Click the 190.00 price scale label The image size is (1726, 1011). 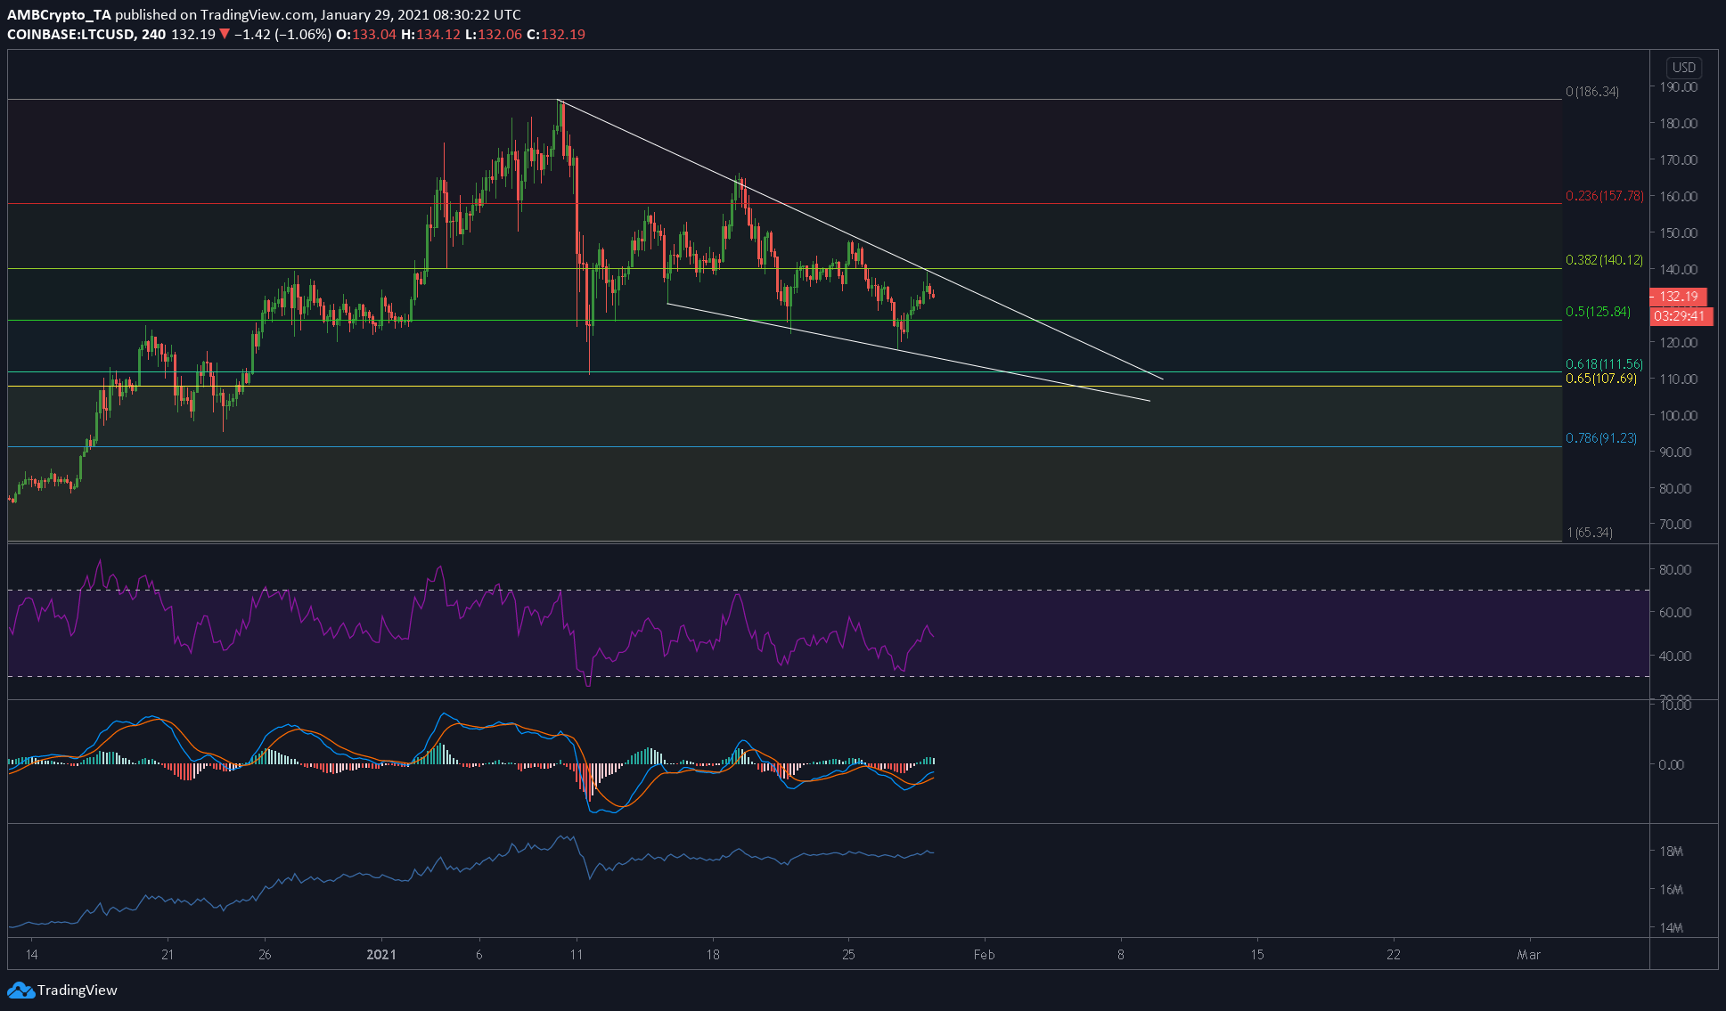(1678, 87)
